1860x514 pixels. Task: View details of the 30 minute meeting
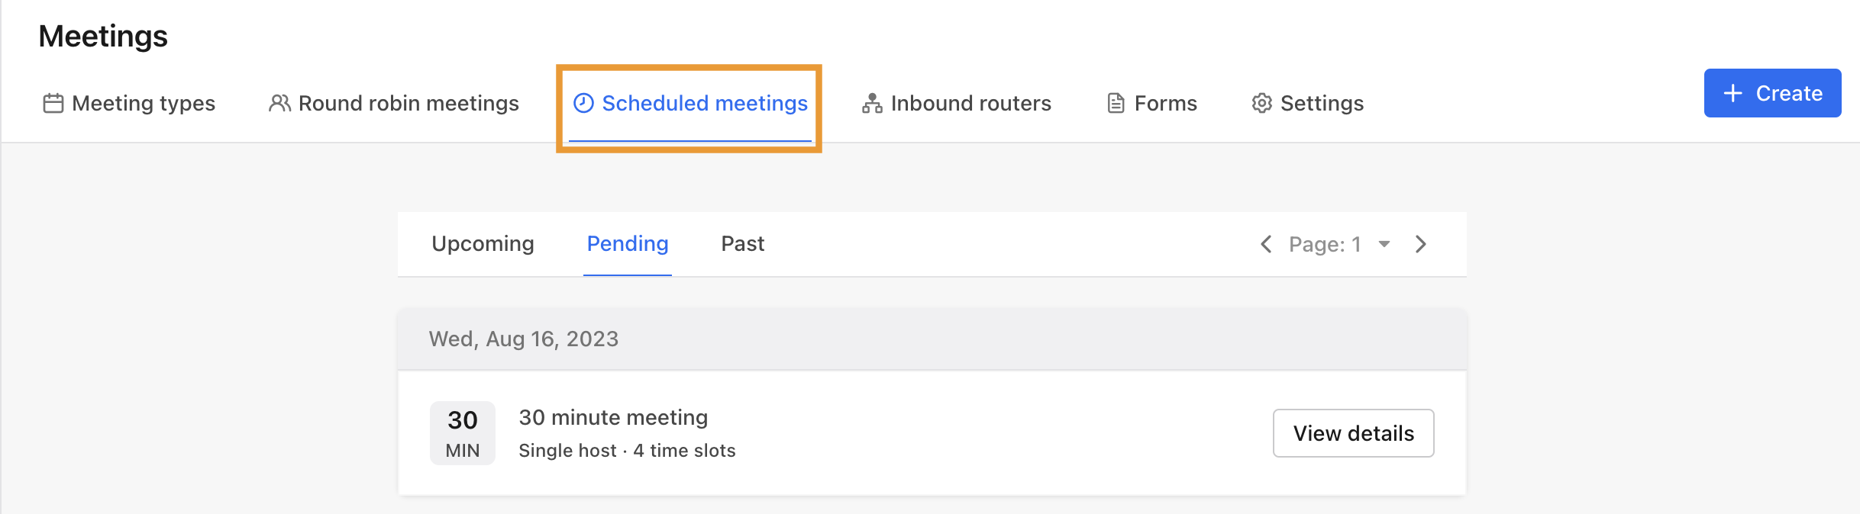point(1354,432)
